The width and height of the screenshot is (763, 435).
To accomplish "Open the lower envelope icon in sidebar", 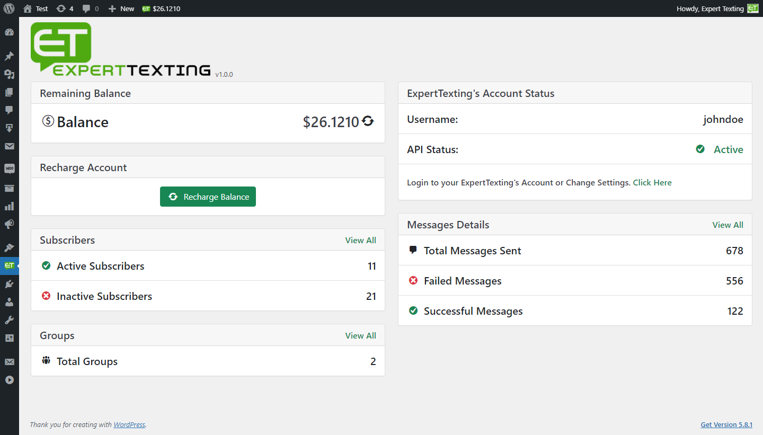I will pos(9,362).
